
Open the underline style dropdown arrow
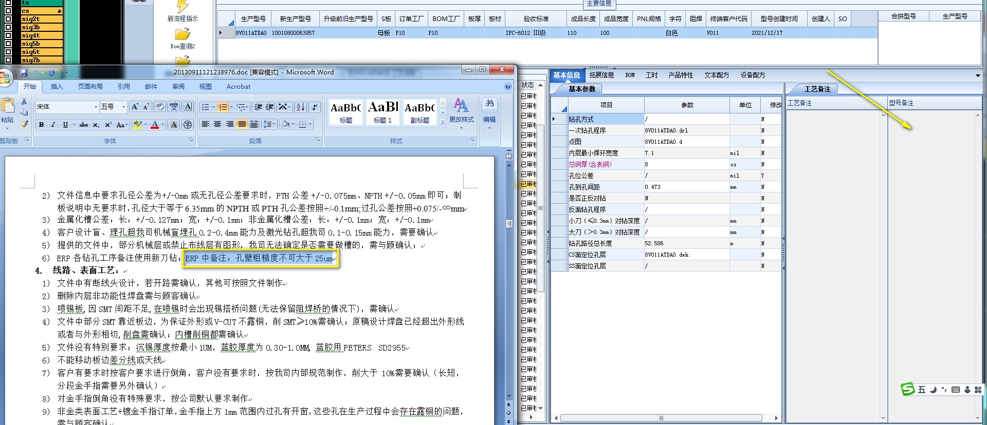click(x=74, y=125)
